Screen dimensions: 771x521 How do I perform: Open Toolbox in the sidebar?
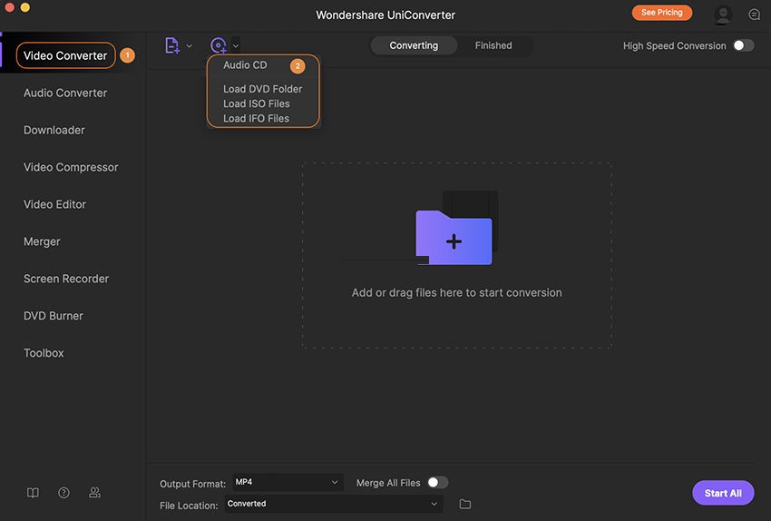point(44,353)
